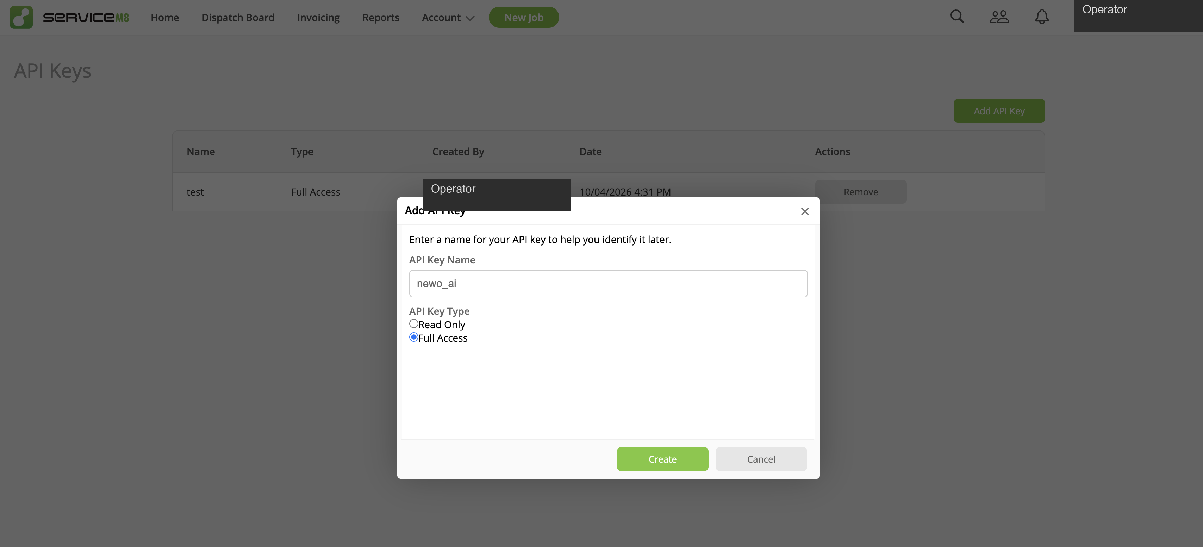Click the API Key Type label

(439, 311)
